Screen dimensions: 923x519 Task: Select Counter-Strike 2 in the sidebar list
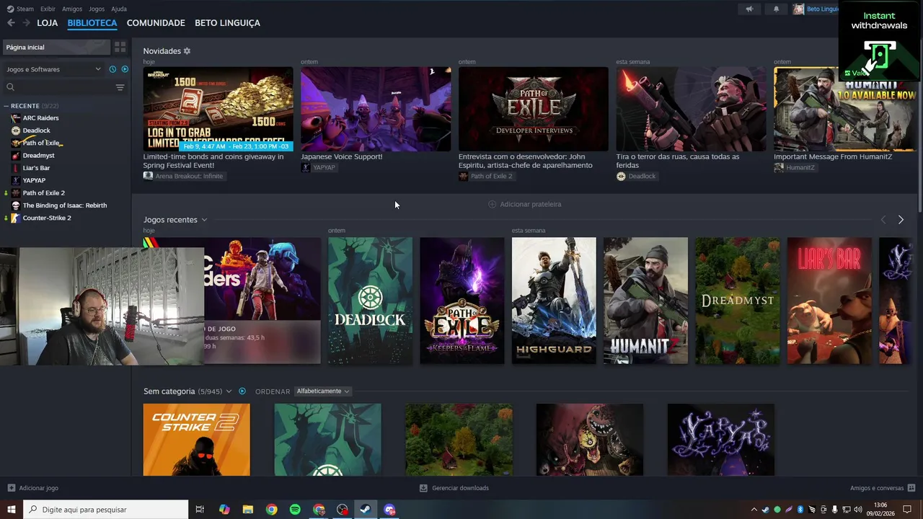coord(46,218)
